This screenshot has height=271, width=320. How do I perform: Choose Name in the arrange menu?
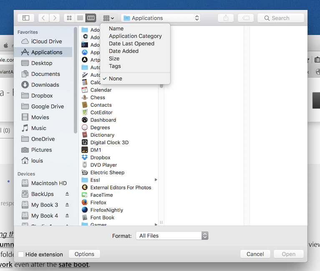point(135,28)
